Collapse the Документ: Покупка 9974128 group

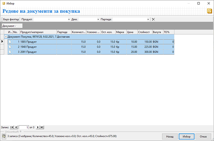point(6,37)
